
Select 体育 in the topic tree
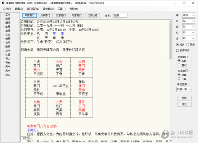(x=8, y=55)
